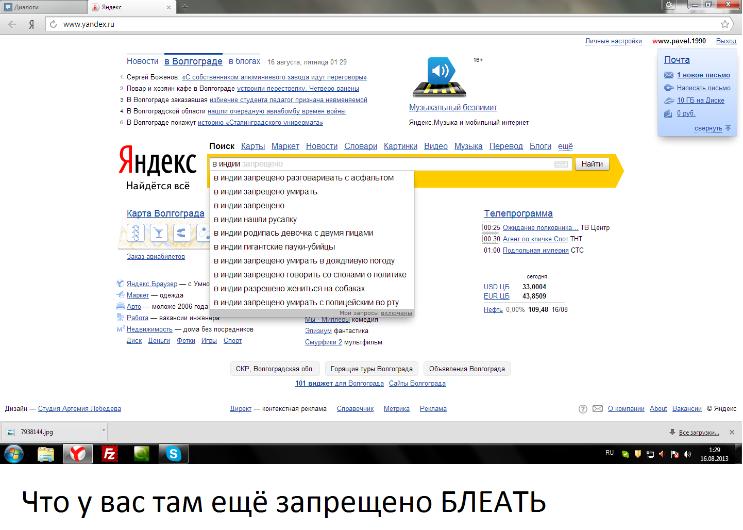This screenshot has width=743, height=530.
Task: Switch news to 'в блогах' tab
Action: coord(245,61)
